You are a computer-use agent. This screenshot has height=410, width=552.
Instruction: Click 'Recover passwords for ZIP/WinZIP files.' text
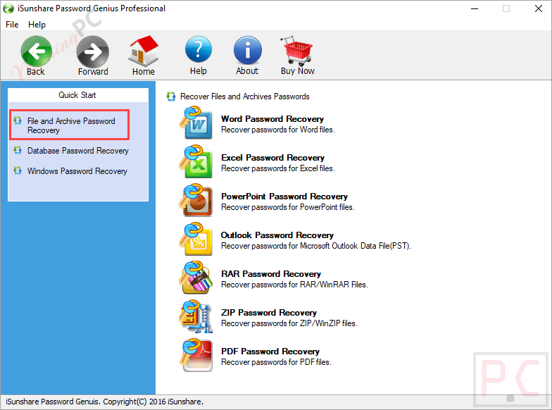289,323
